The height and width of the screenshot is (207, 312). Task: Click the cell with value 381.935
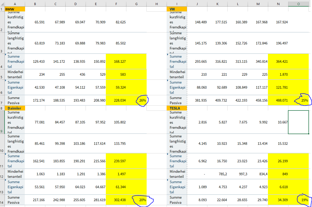pos(197,100)
